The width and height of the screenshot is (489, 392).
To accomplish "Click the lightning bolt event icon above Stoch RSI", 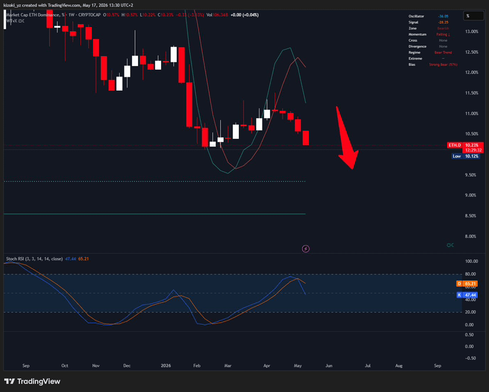I will (306, 249).
